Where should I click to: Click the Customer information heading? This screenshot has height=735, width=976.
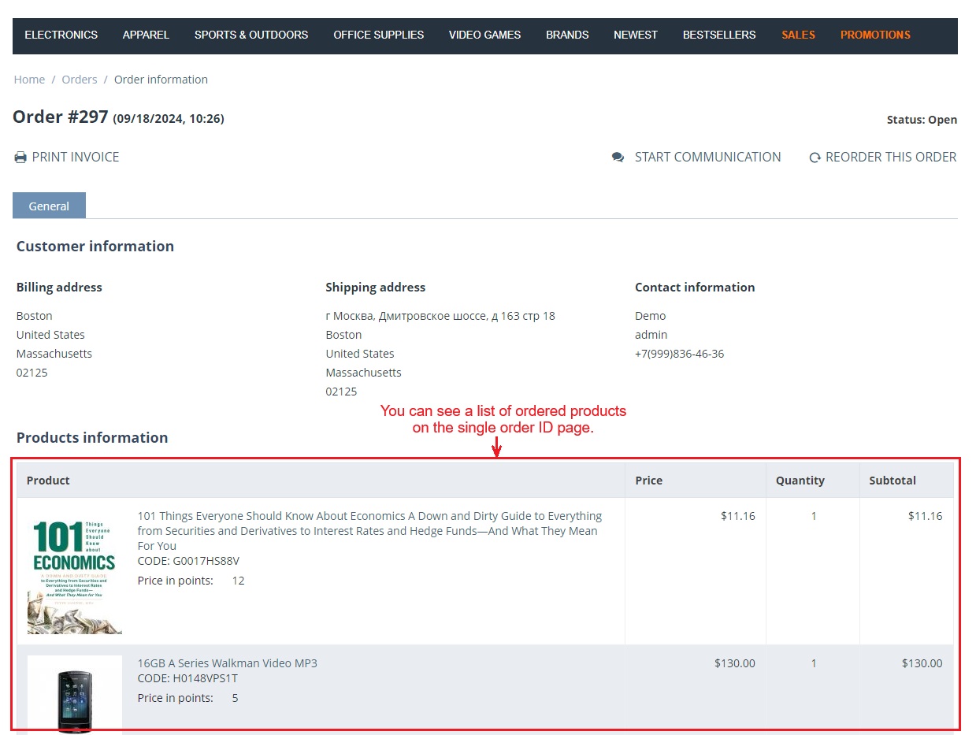point(95,247)
